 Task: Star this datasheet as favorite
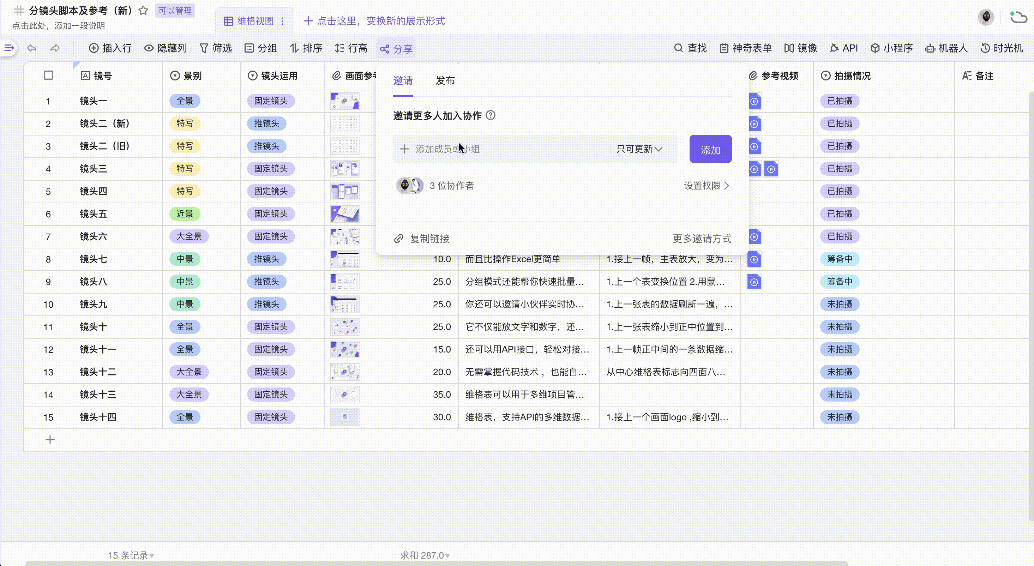(x=143, y=11)
